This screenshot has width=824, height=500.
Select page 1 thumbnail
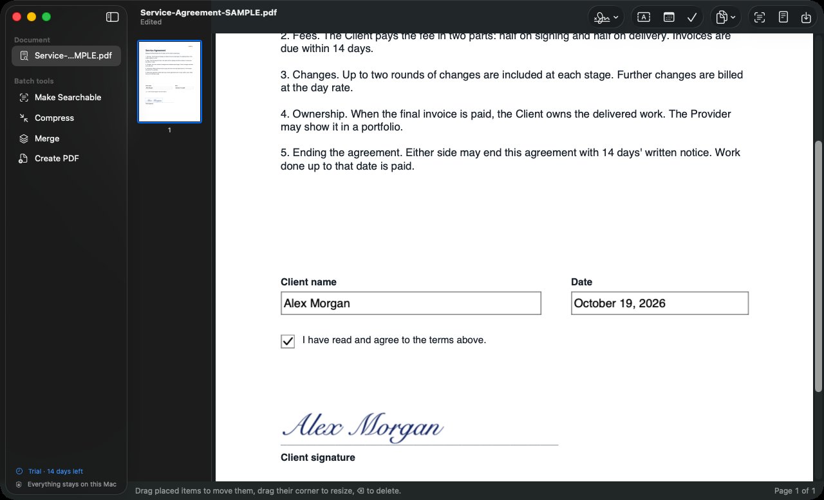(x=169, y=82)
